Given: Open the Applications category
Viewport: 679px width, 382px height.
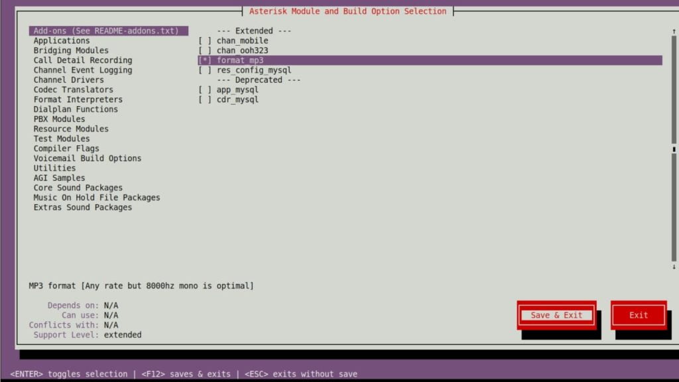Looking at the screenshot, I should coord(62,40).
